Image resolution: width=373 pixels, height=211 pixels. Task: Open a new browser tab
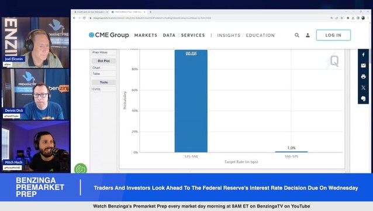[150, 12]
